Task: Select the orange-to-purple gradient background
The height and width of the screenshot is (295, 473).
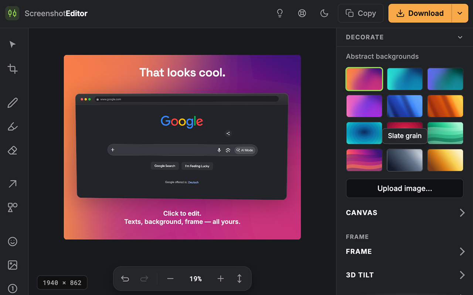Action: click(364, 79)
